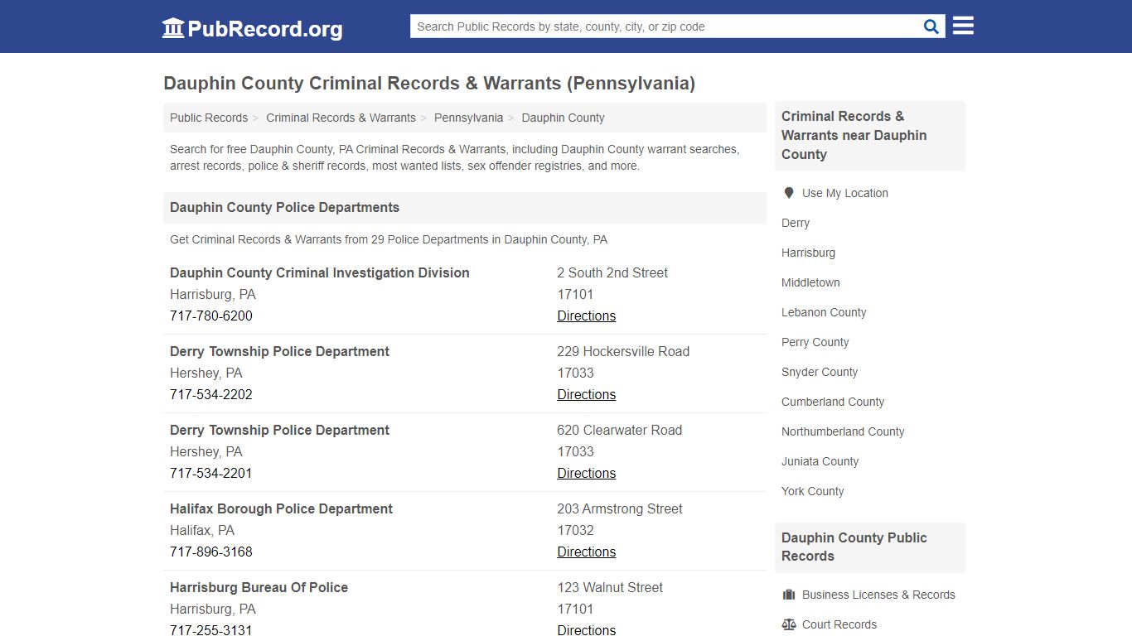Click the 2 South 2nd Street address

(x=612, y=272)
